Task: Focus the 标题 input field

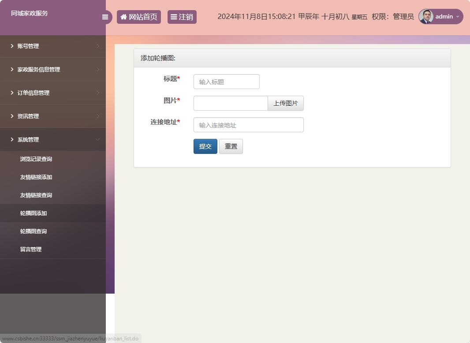Action: tap(227, 82)
